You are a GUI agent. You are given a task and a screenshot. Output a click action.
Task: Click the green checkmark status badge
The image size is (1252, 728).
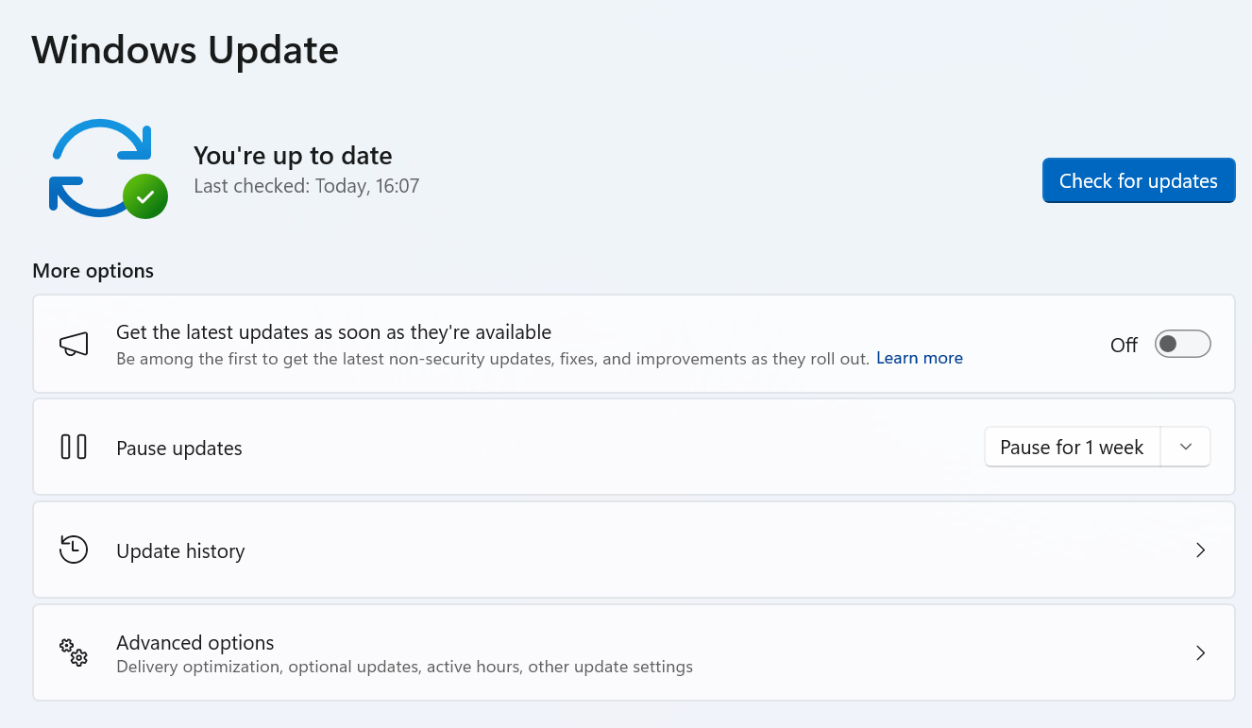[x=145, y=196]
